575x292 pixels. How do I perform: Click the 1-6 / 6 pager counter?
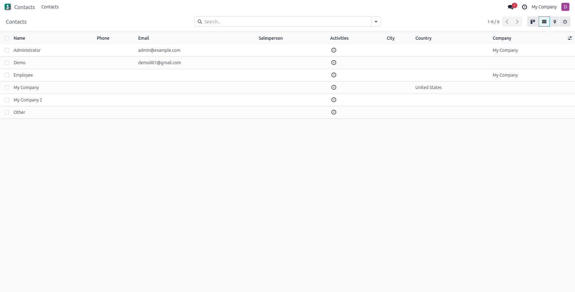click(493, 22)
